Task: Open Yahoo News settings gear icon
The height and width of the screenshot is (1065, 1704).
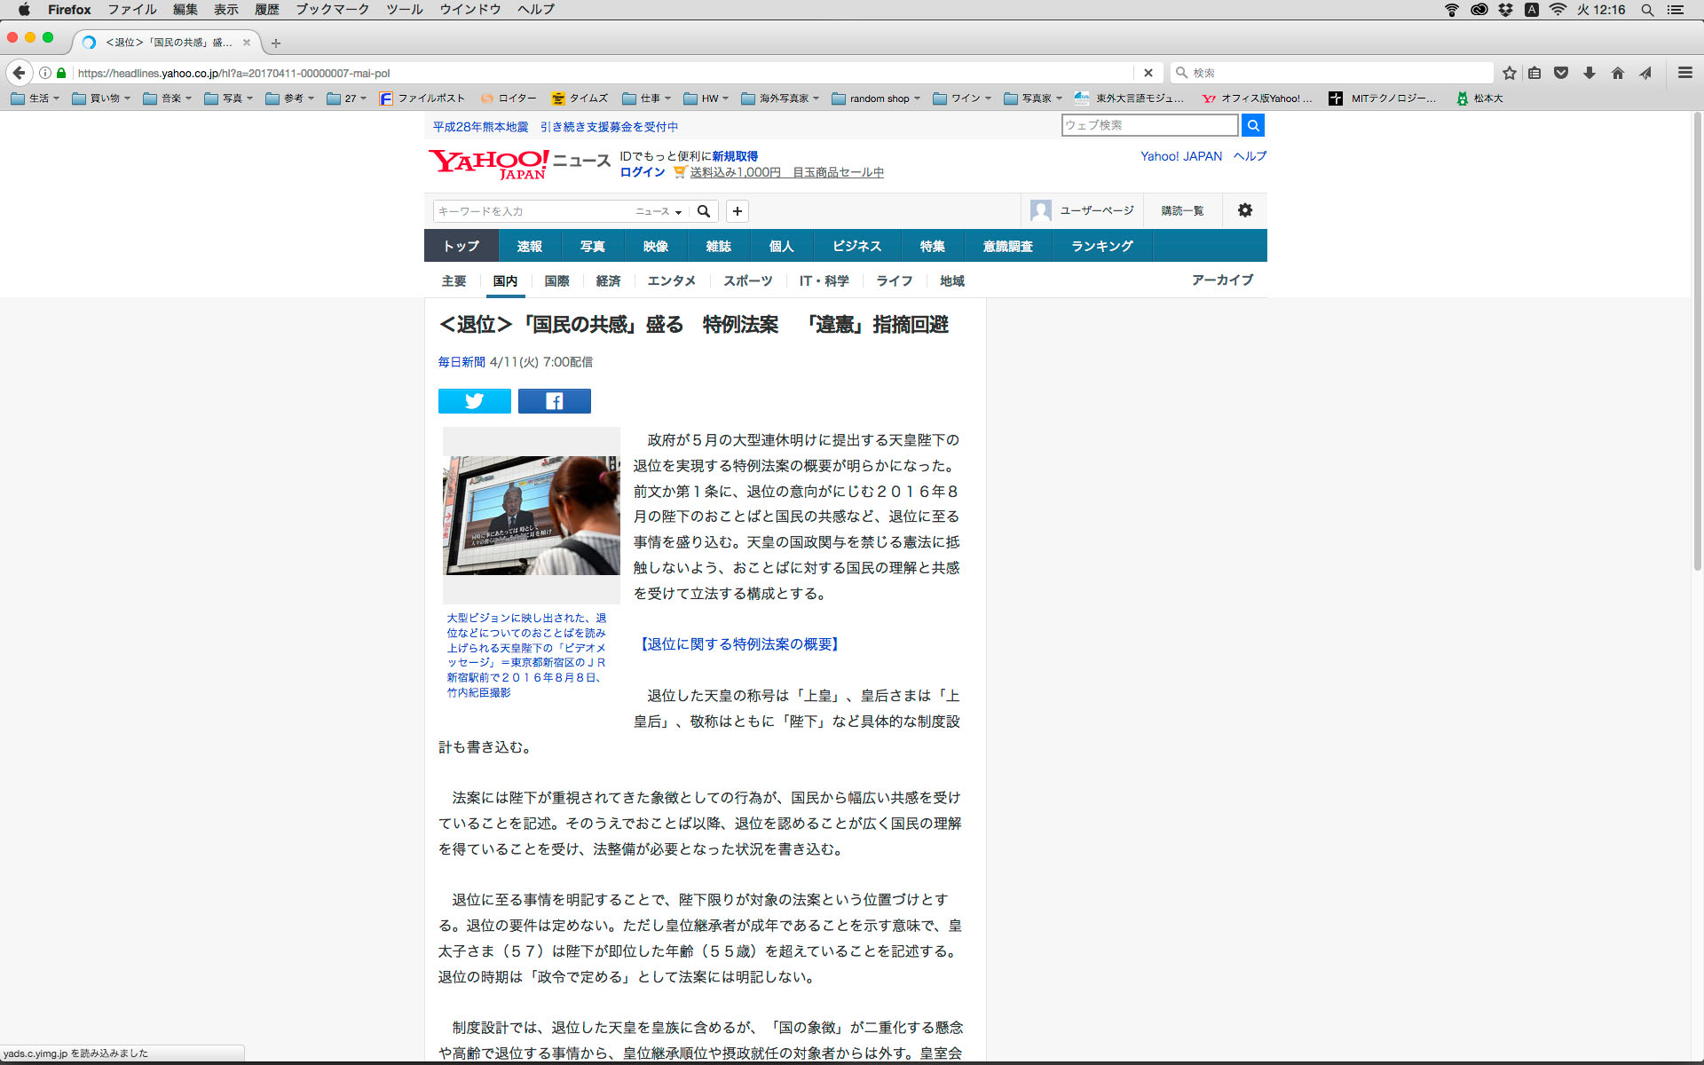Action: 1244,210
